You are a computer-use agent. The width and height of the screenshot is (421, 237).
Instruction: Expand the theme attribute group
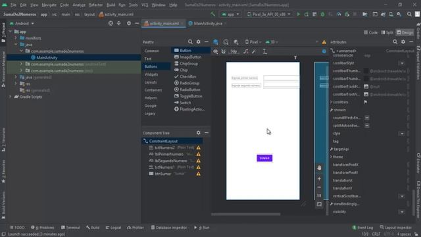coord(331,157)
